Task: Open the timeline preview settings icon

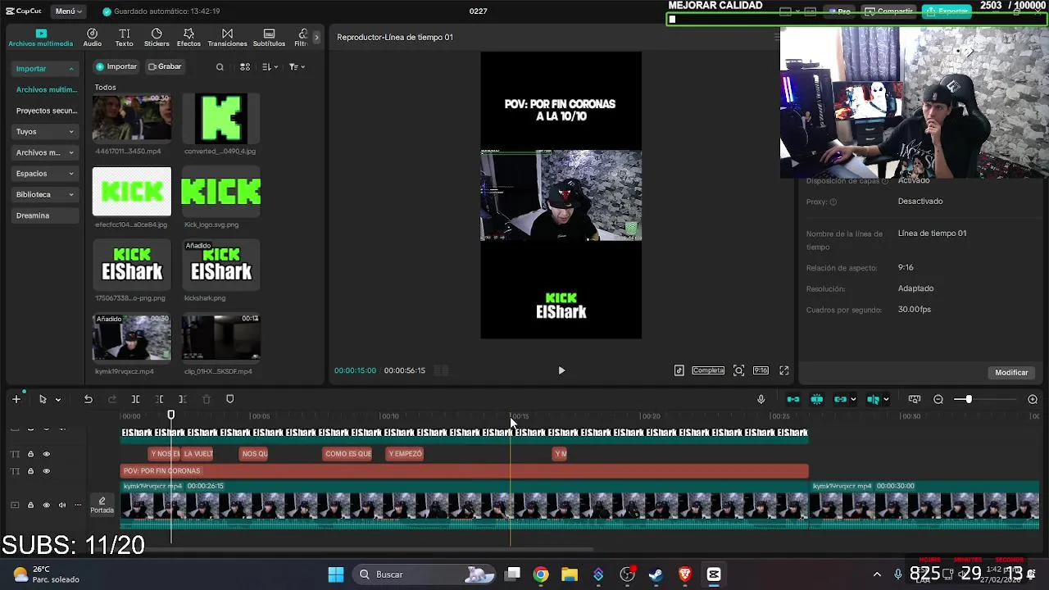Action: (x=914, y=399)
